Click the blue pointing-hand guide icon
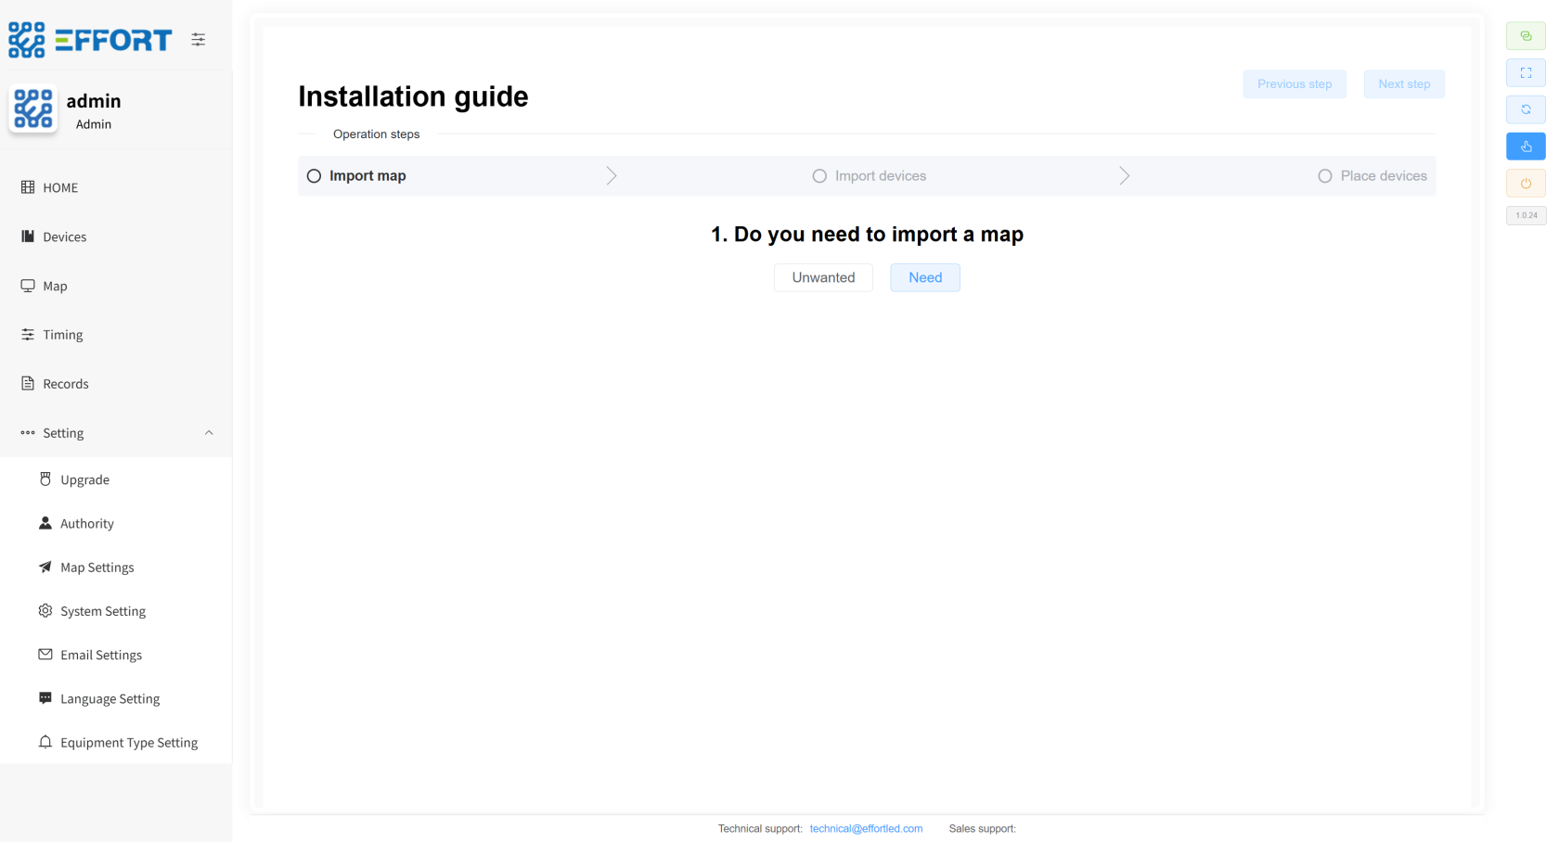The width and height of the screenshot is (1559, 842). tap(1526, 147)
